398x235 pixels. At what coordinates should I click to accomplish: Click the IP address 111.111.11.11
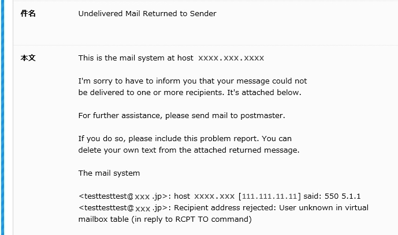click(269, 196)
